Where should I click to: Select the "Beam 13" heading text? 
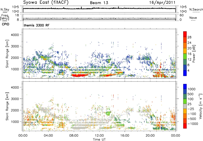point(99,3)
